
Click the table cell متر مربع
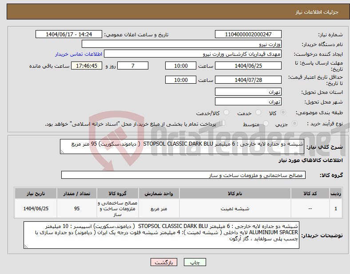click(159, 208)
